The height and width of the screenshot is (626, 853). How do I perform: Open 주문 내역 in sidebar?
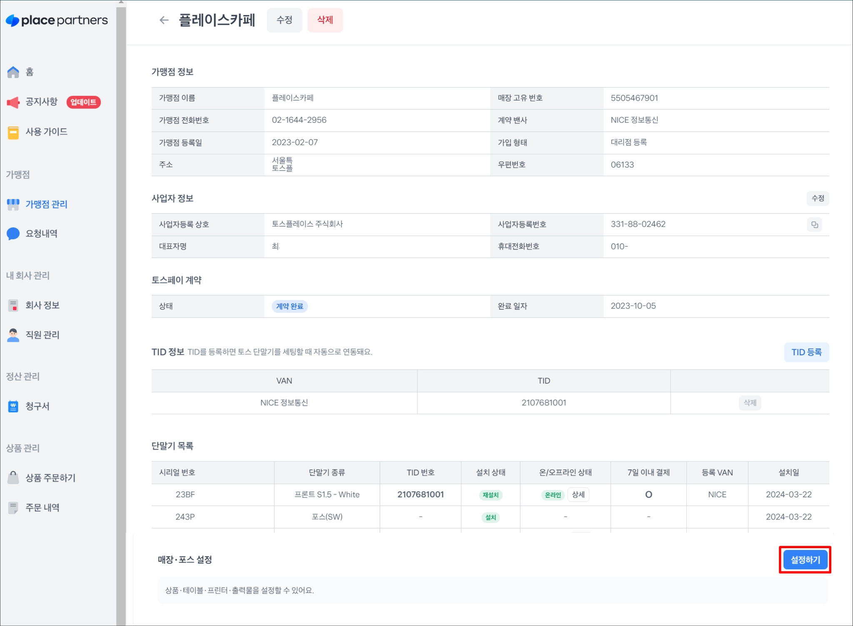point(42,507)
